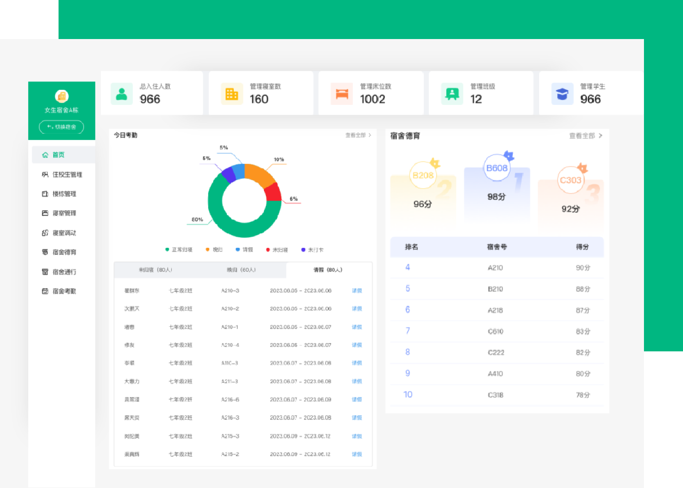Switch to the 未归寝 (80人) tab
Image resolution: width=683 pixels, height=488 pixels.
[155, 270]
